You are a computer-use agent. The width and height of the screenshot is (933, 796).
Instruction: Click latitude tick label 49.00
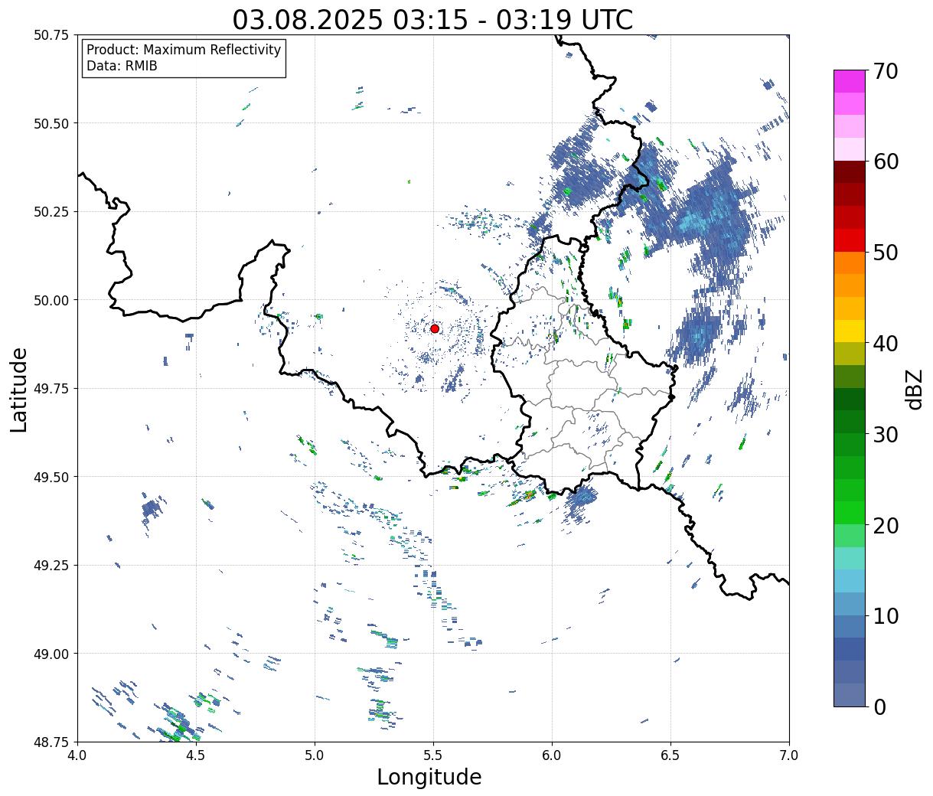[x=51, y=654]
